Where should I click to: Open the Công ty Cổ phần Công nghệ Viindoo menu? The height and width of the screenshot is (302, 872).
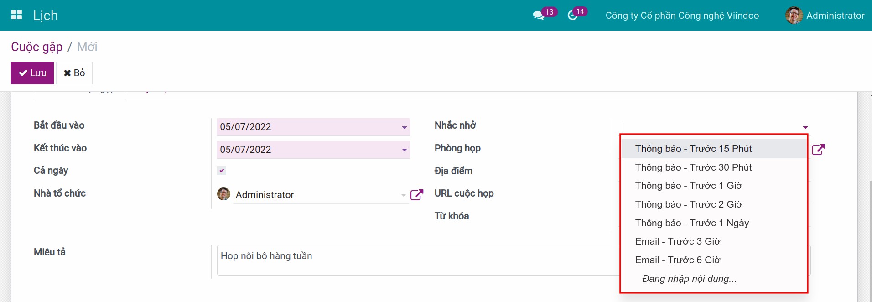pos(682,16)
